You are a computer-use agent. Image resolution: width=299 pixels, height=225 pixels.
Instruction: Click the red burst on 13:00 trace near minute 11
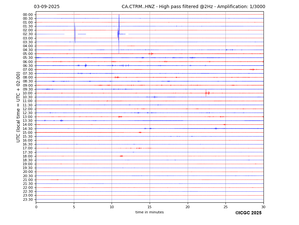click(120, 117)
